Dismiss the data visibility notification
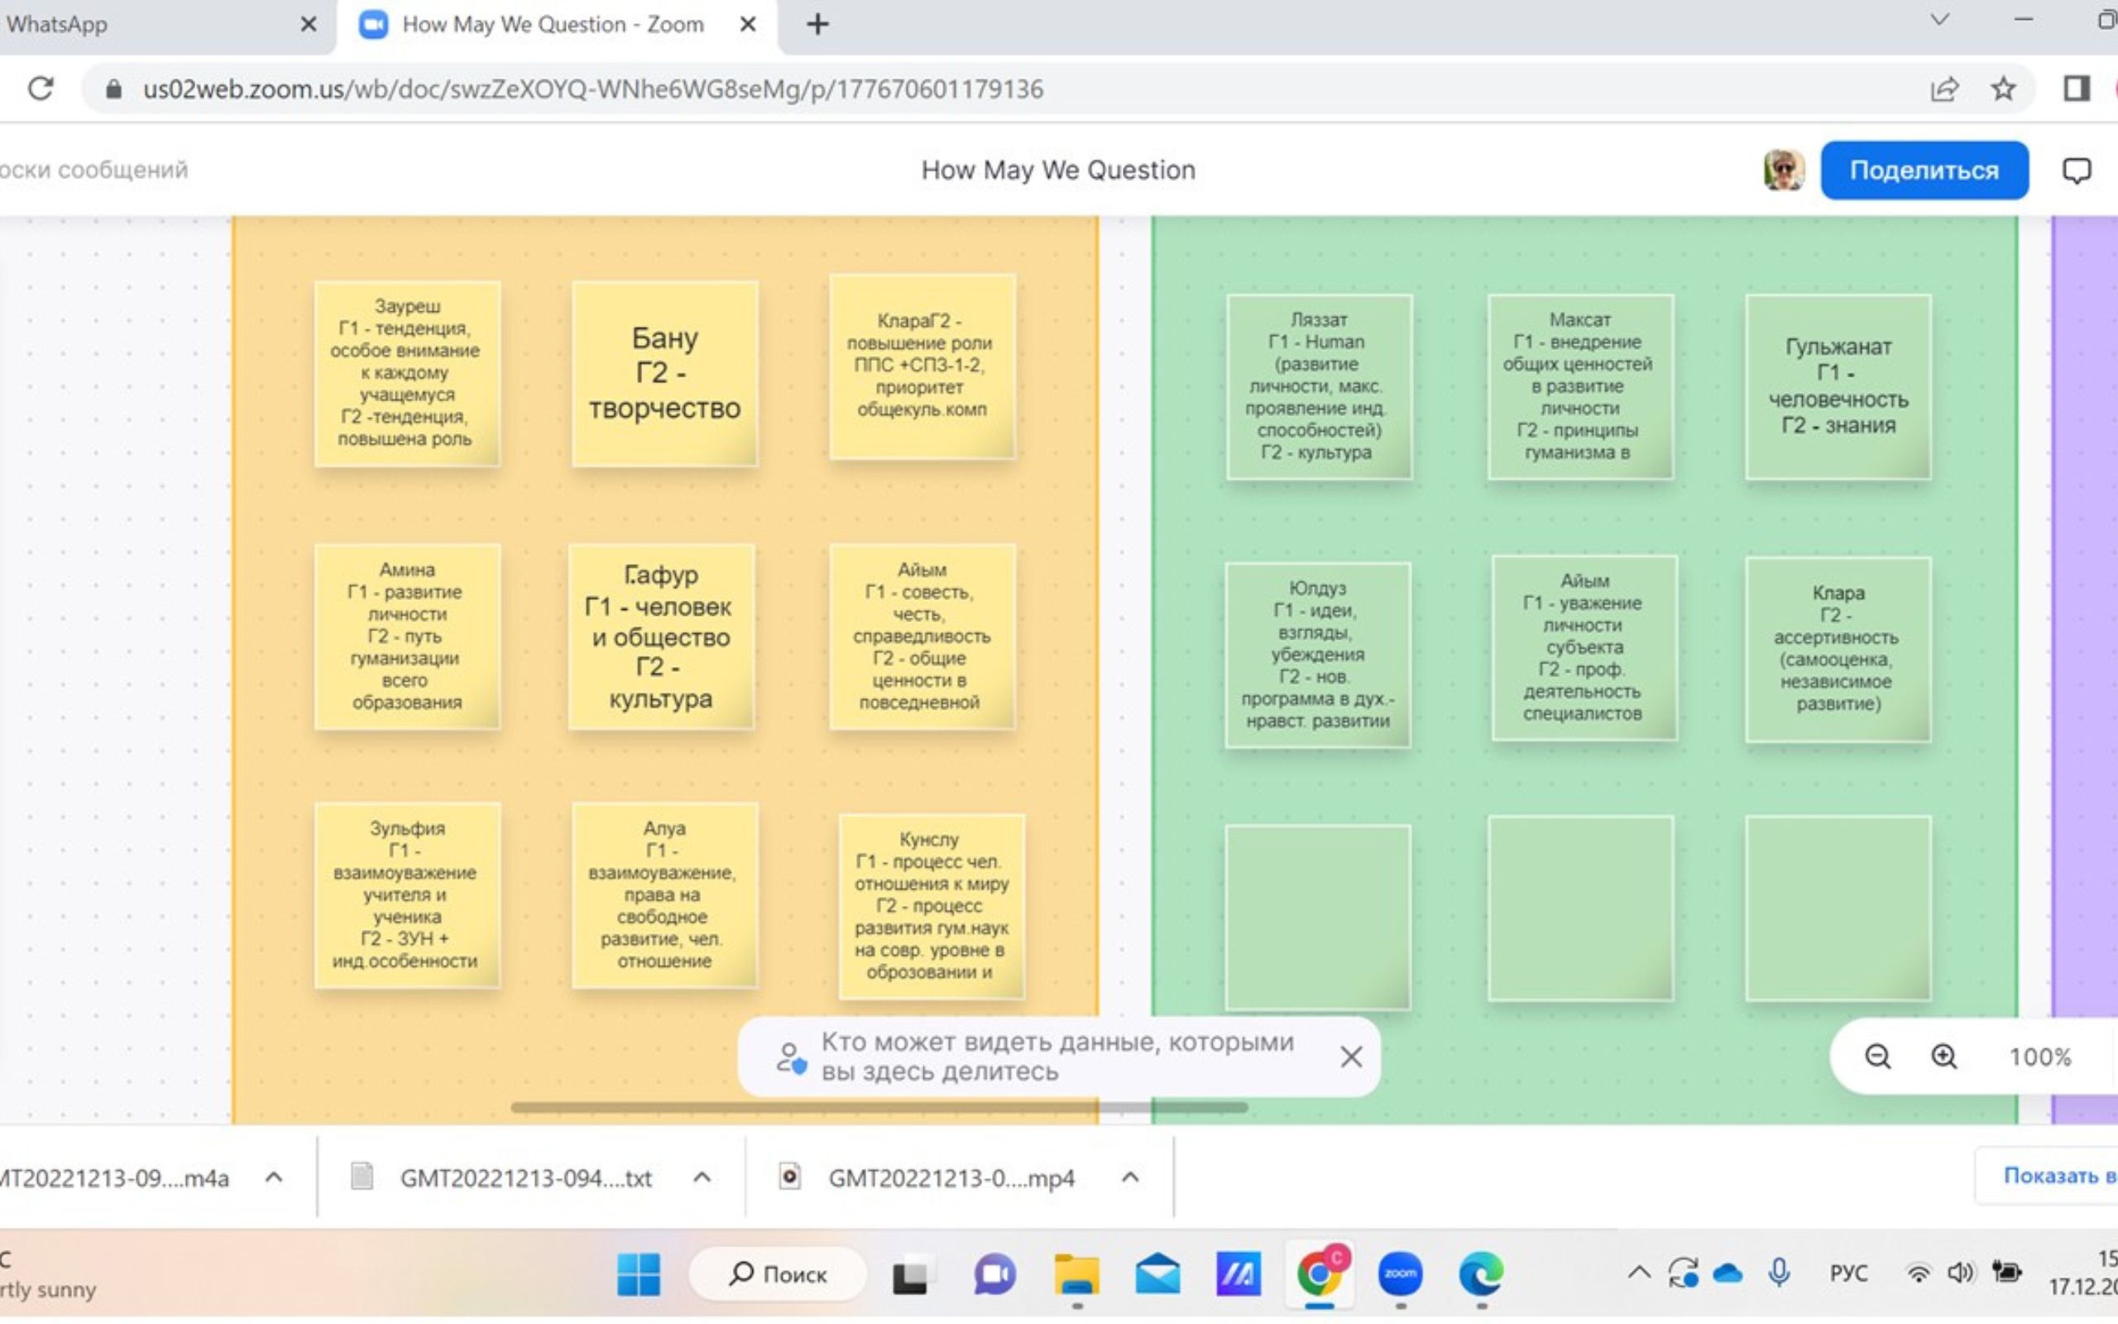This screenshot has width=2118, height=1324. (x=1350, y=1057)
